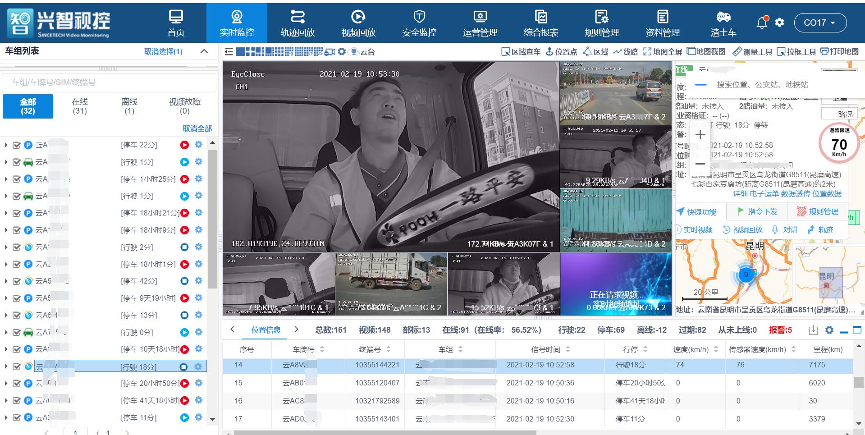Uncheck the vehicle parked 9天19小时 checkbox

[17, 298]
